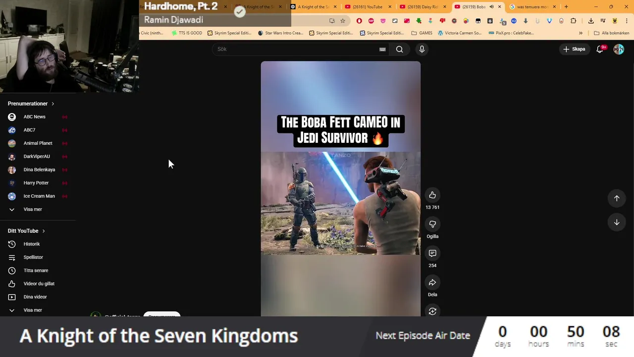Screen dimensions: 634x357
Task: Switch to the (26159) Daisy Rid tab
Action: (422, 7)
